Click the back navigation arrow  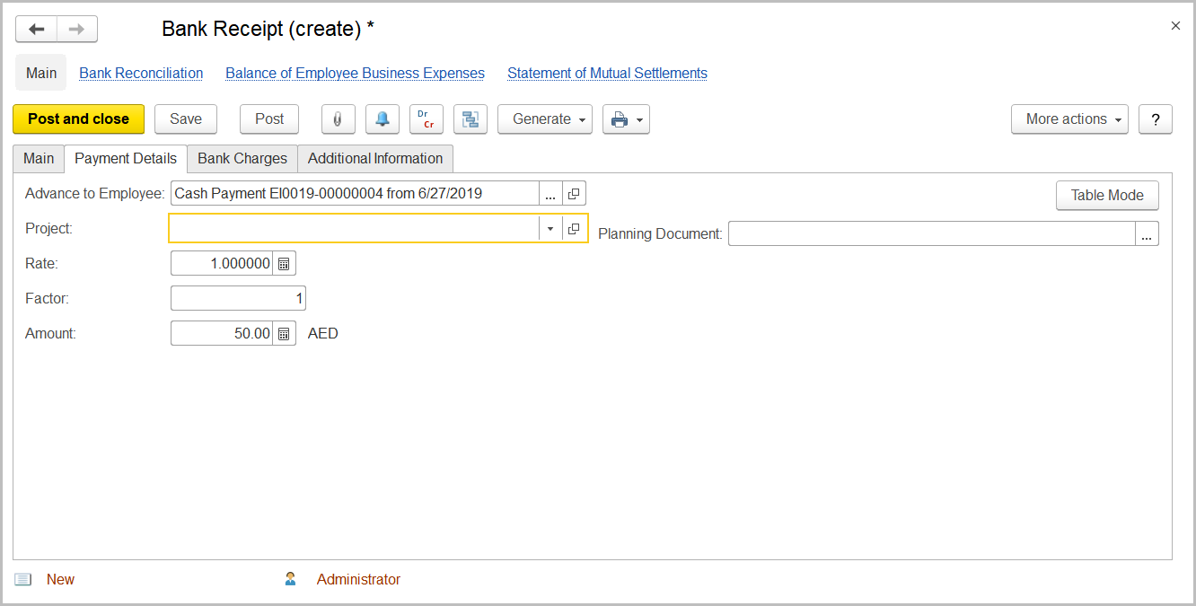click(x=35, y=28)
